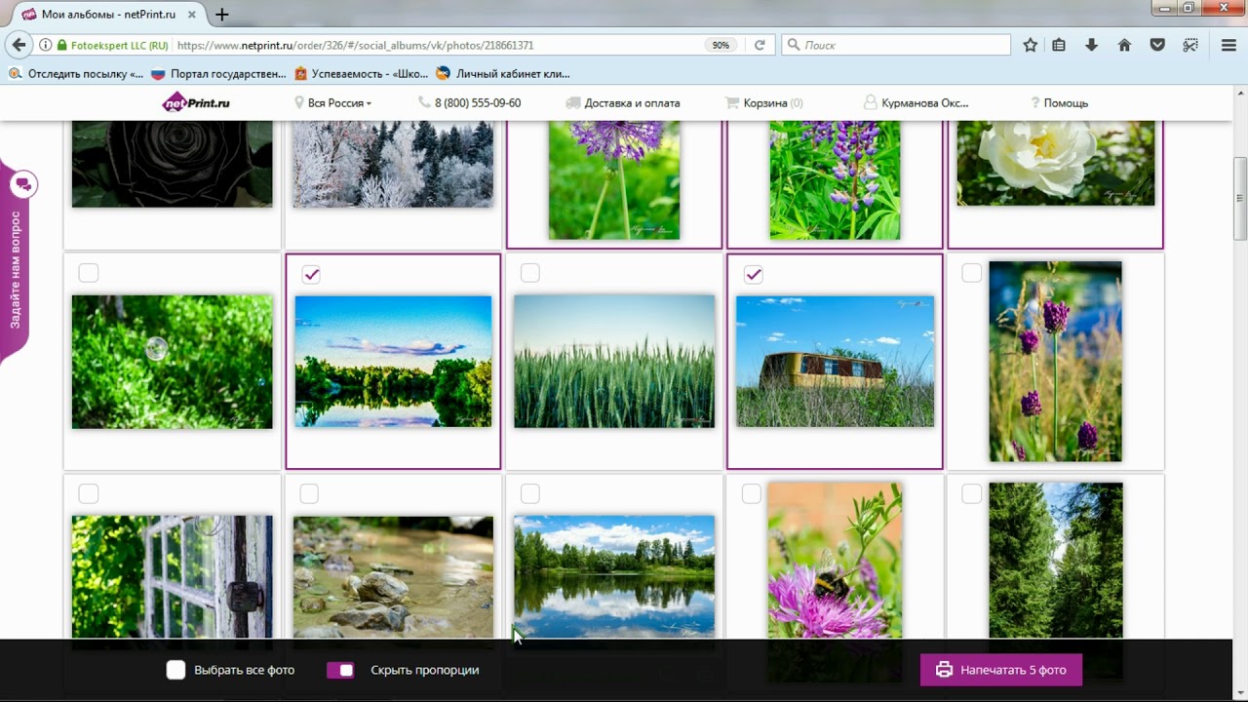This screenshot has width=1248, height=702.
Task: Select the white peony flower thumbnail
Action: coord(1056,163)
